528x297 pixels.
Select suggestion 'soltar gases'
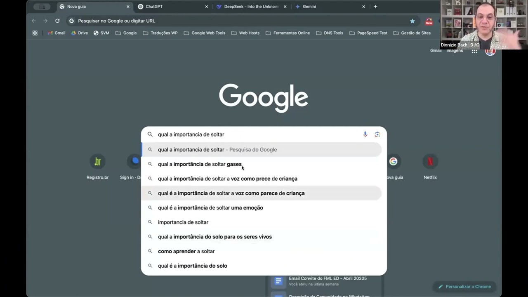click(200, 164)
